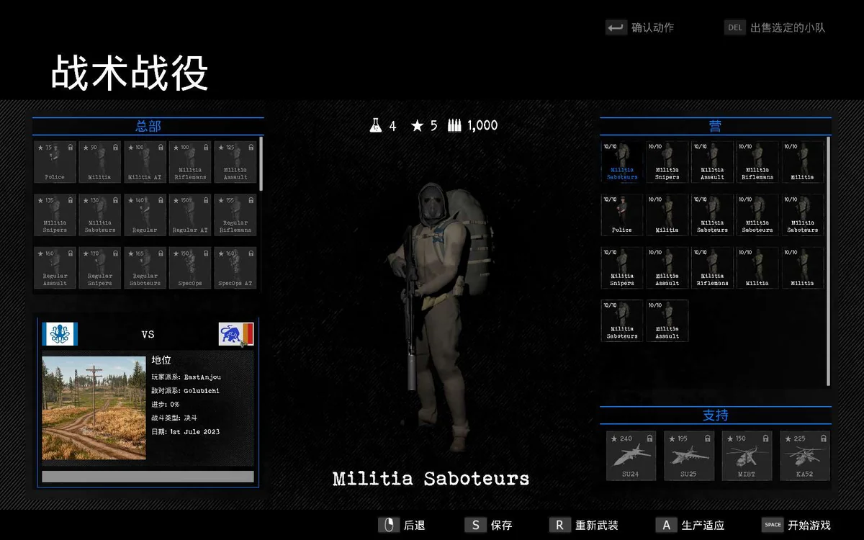Select the SpecOps AT unit card

tap(235, 267)
